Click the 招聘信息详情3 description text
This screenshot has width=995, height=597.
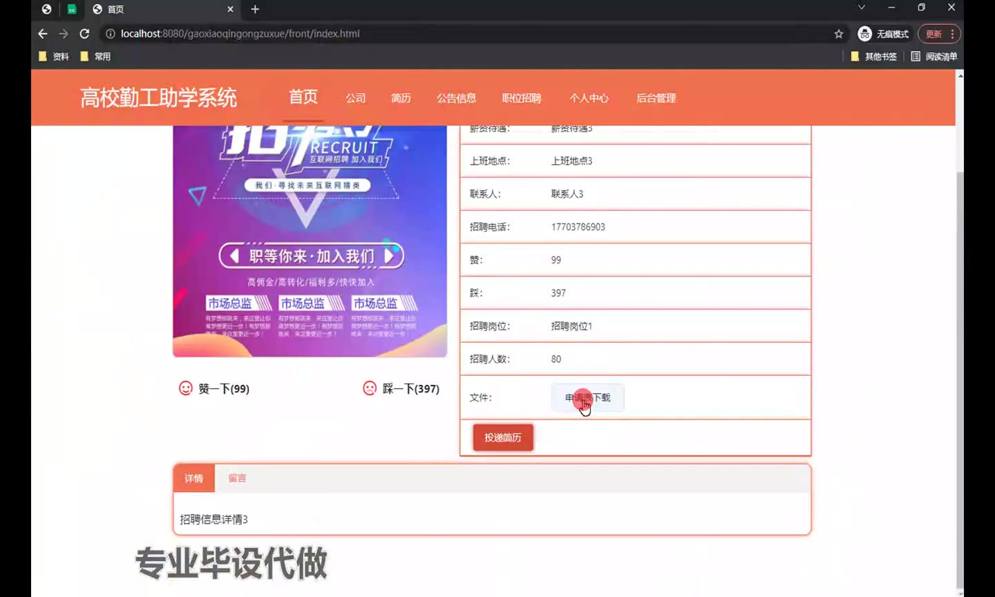click(x=214, y=520)
